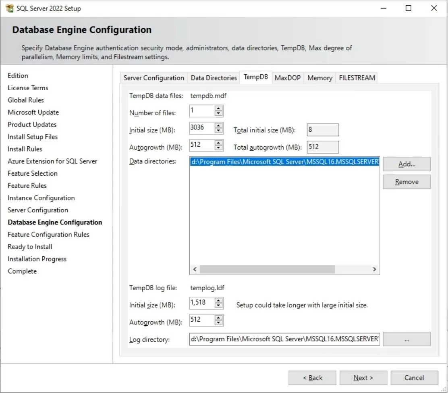This screenshot has height=393, width=448.
Task: Increase the Number of files spinner value
Action: (219, 108)
